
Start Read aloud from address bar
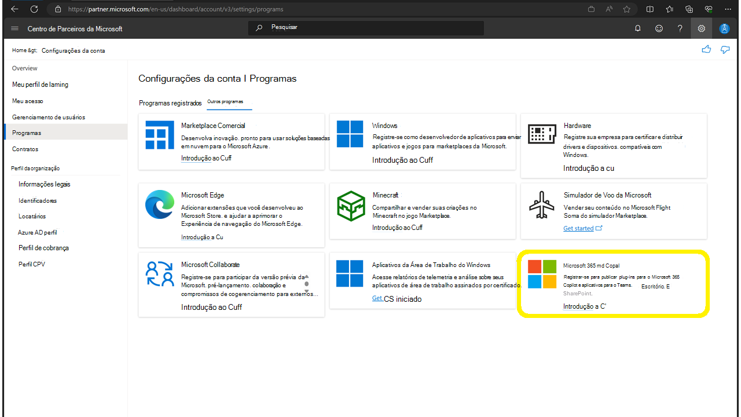[609, 9]
